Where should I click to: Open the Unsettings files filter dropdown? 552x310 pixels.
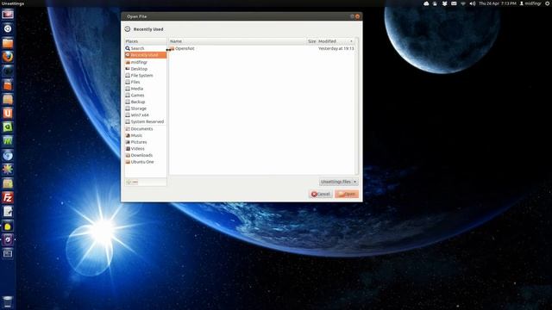(x=339, y=182)
